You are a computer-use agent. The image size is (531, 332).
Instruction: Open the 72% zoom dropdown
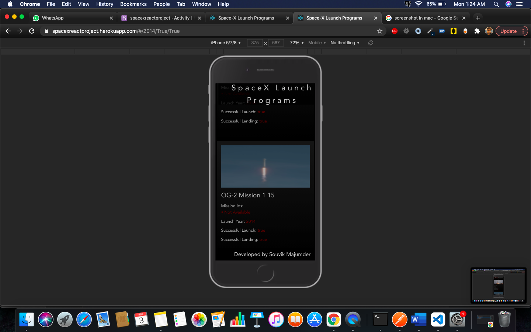(297, 43)
